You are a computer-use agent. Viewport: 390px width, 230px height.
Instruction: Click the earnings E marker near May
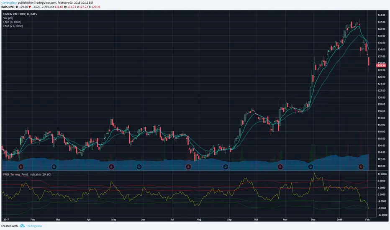(111, 167)
